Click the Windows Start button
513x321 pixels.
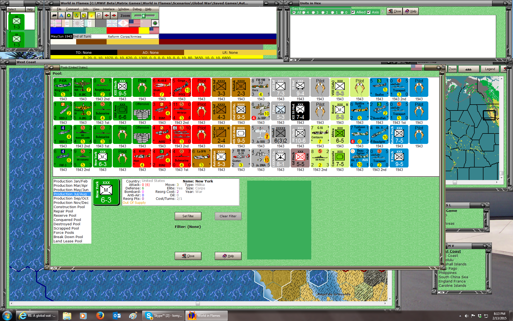click(7, 316)
